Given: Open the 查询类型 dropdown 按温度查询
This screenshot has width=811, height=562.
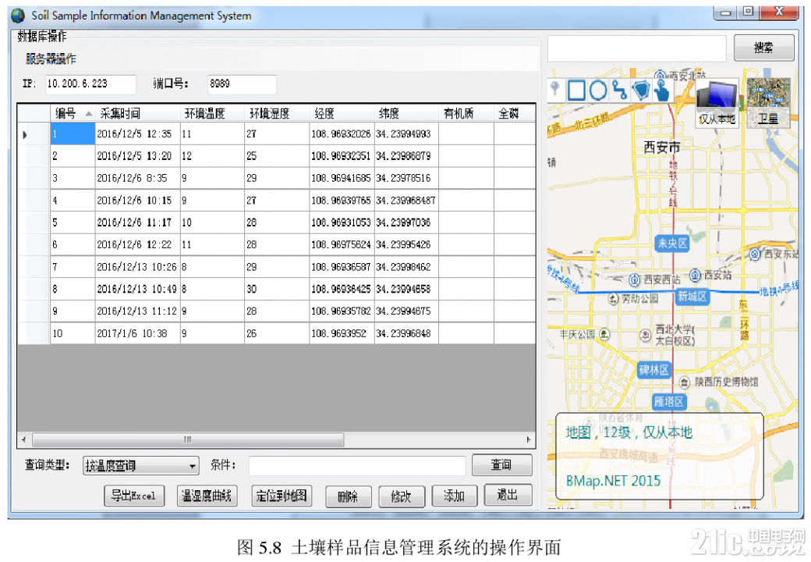Looking at the screenshot, I should click(140, 466).
